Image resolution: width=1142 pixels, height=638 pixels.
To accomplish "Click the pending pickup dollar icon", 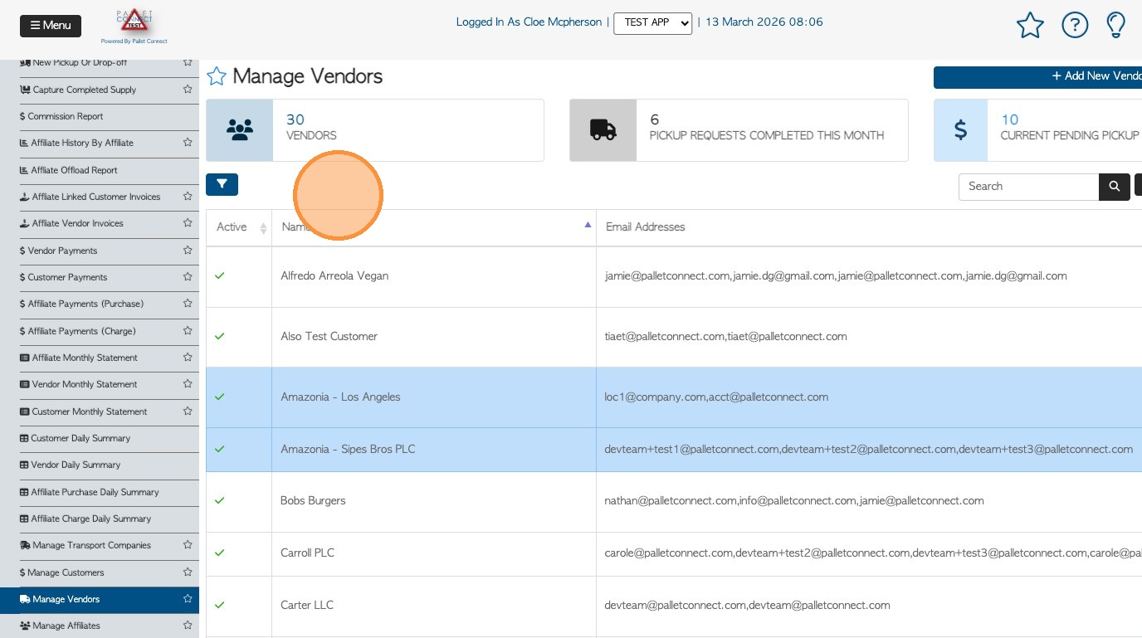I will coord(960,130).
